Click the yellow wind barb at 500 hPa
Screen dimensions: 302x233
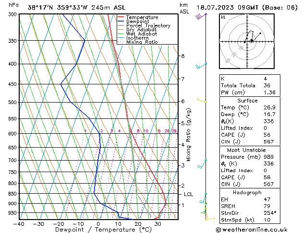[x=202, y=100]
